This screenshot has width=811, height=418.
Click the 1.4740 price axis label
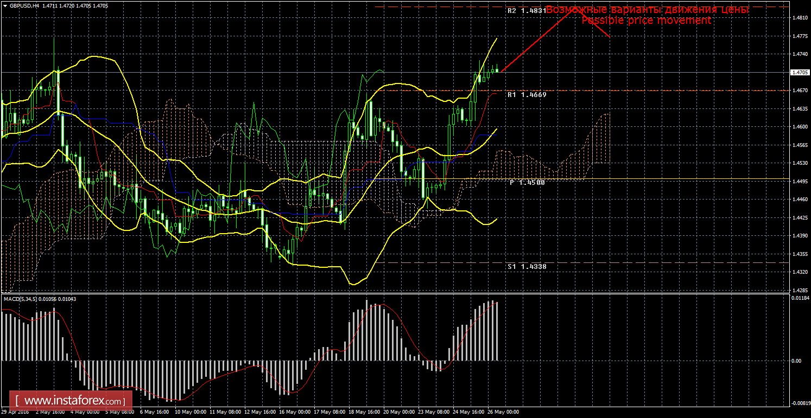coord(799,54)
